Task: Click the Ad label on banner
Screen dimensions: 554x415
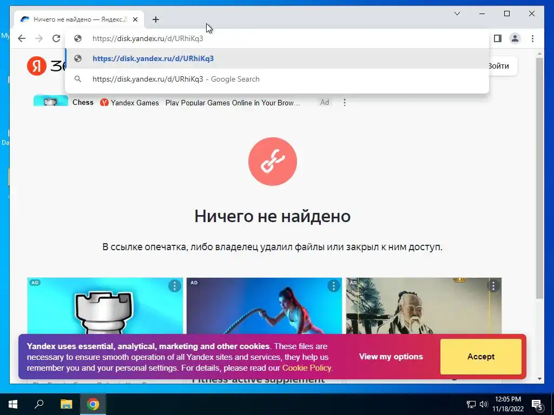Action: [325, 102]
